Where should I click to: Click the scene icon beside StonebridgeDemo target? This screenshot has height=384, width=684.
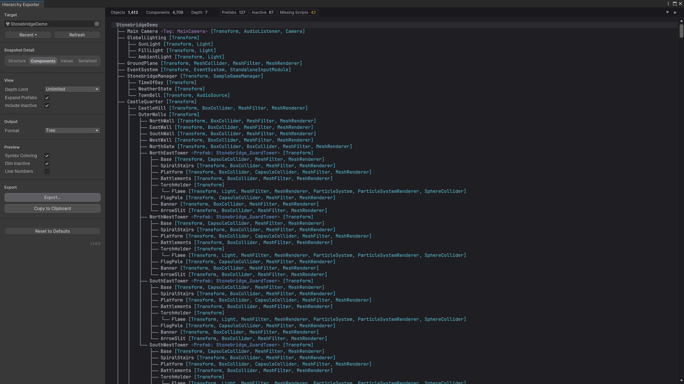tap(7, 24)
